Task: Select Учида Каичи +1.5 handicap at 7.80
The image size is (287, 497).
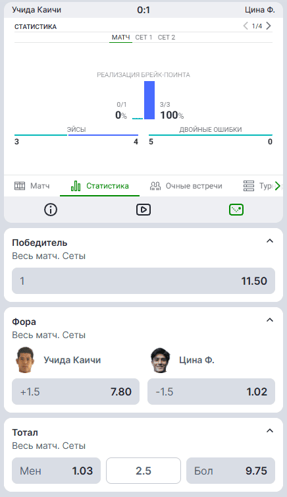Action: point(76,392)
